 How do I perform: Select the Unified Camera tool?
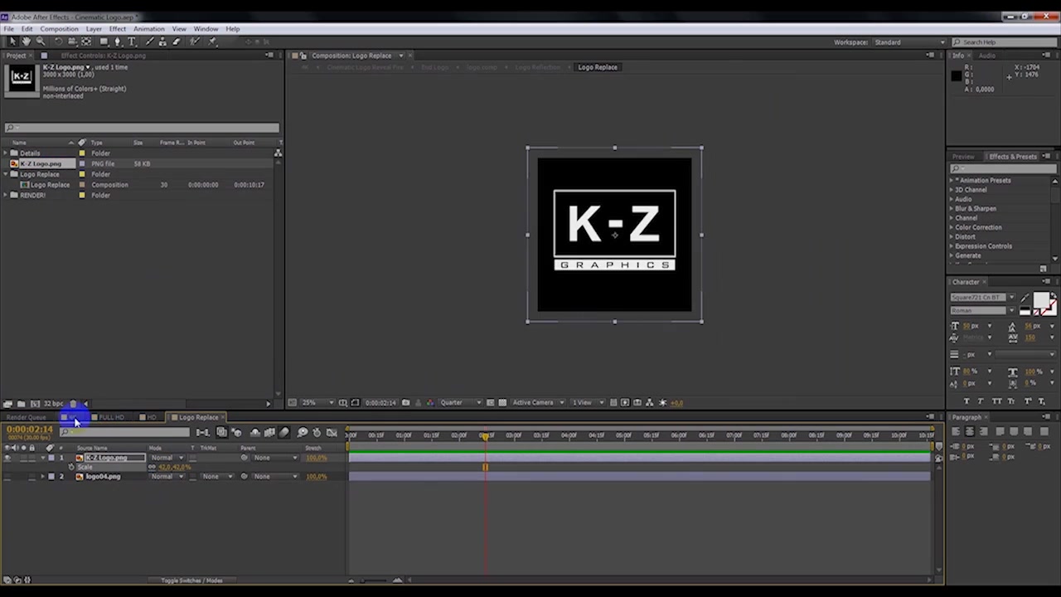[72, 41]
